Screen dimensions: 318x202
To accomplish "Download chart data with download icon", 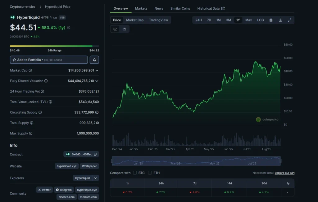I will [x=280, y=20].
